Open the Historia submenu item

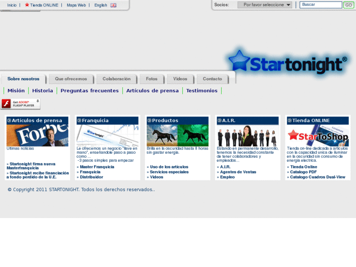43,91
